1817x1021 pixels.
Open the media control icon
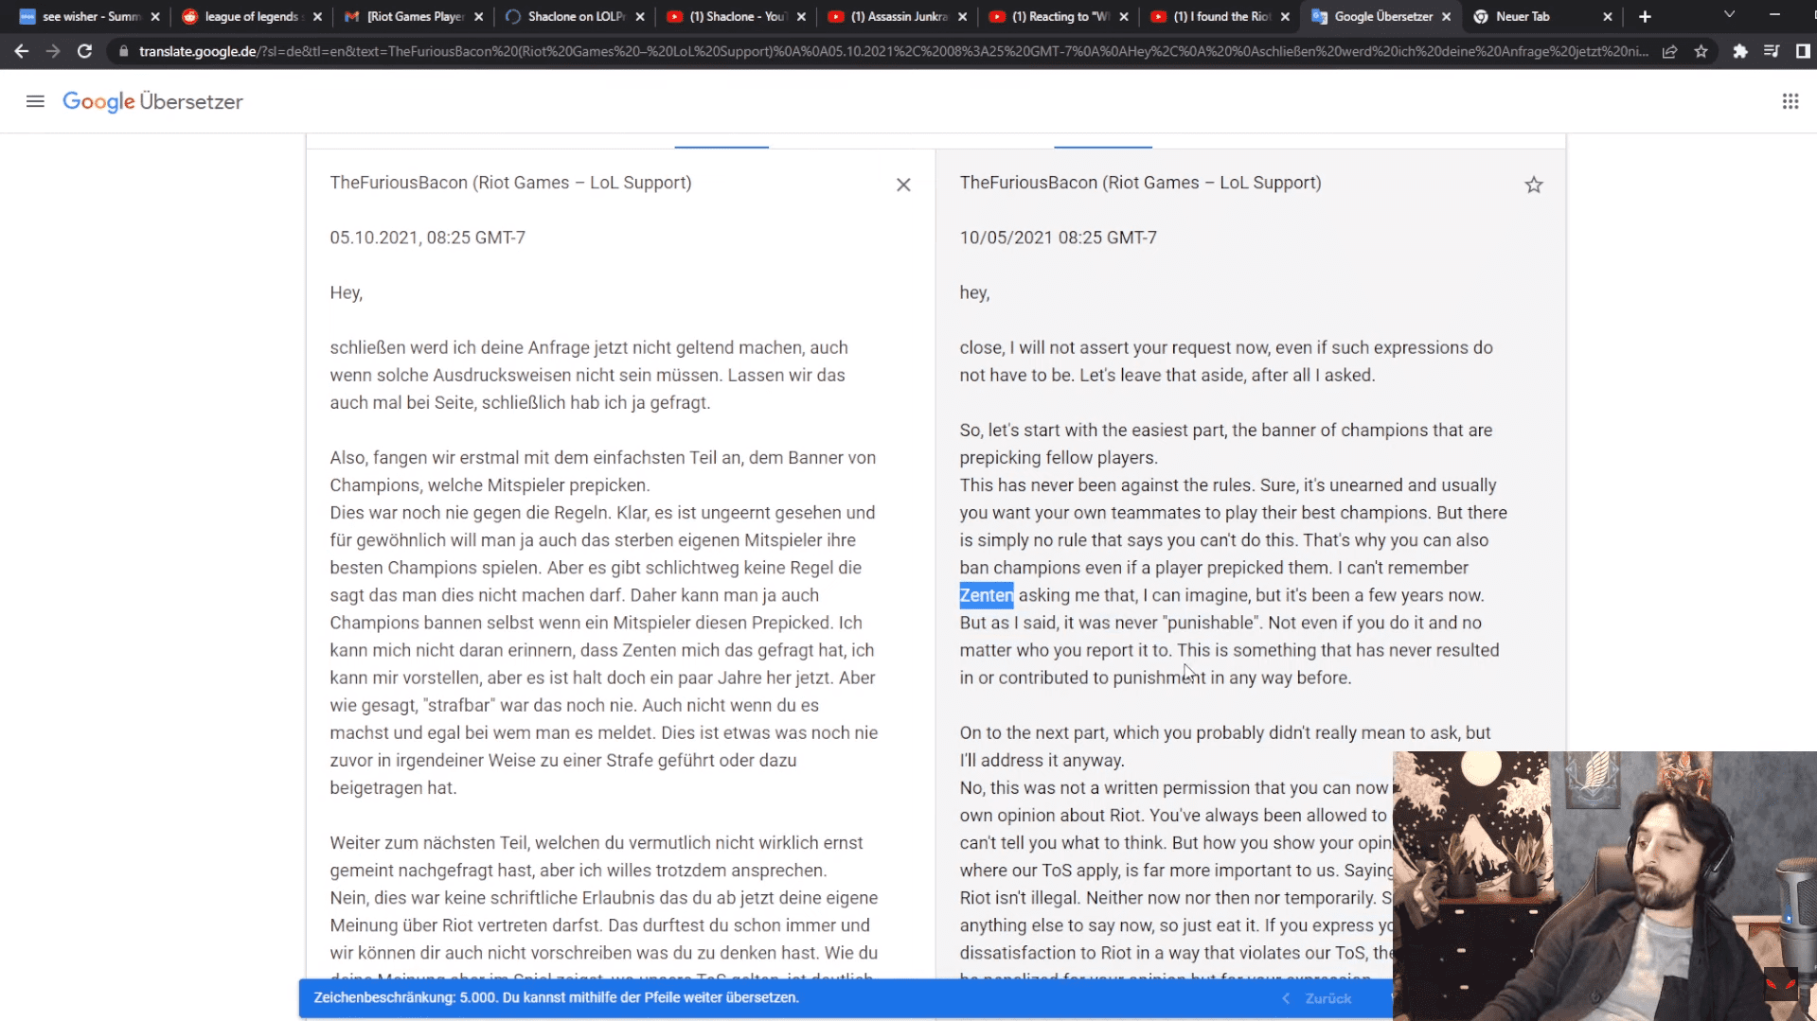pos(1771,51)
